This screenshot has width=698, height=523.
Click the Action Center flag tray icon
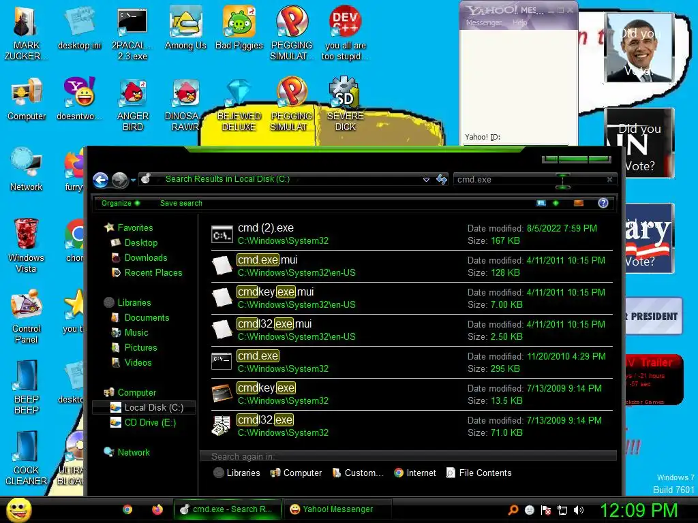pos(546,510)
